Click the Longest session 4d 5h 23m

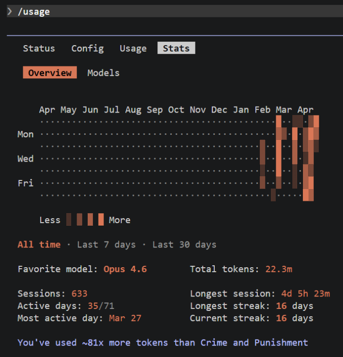[x=305, y=294]
